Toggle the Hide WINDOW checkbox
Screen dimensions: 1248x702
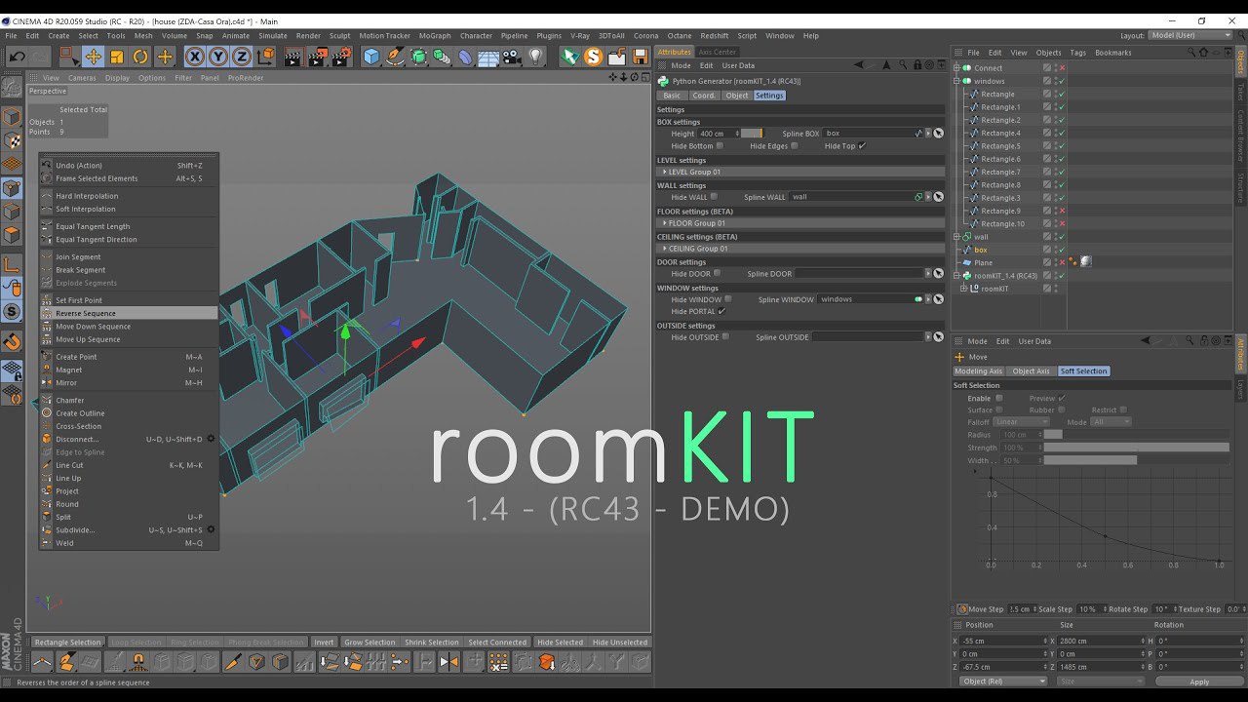click(727, 299)
